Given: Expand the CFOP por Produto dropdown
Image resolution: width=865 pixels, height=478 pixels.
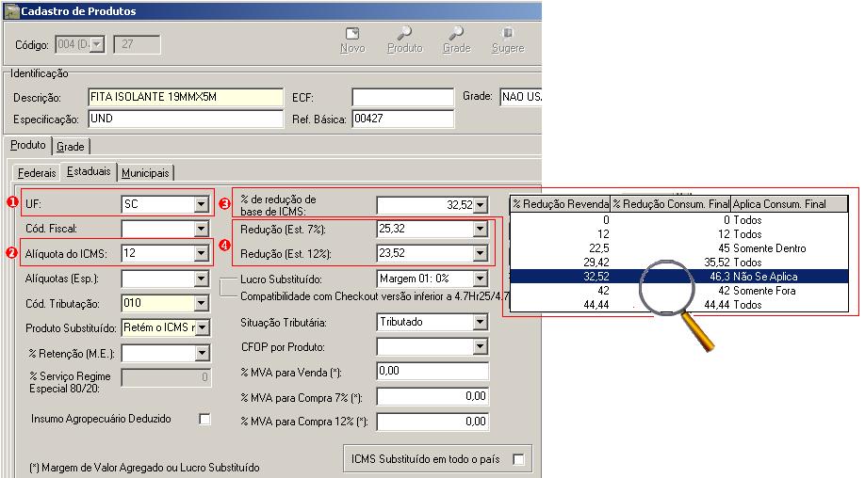Looking at the screenshot, I should [481, 347].
